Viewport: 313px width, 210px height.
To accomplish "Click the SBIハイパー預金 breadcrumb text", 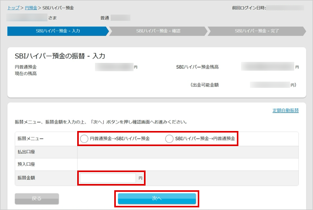I will [58, 8].
